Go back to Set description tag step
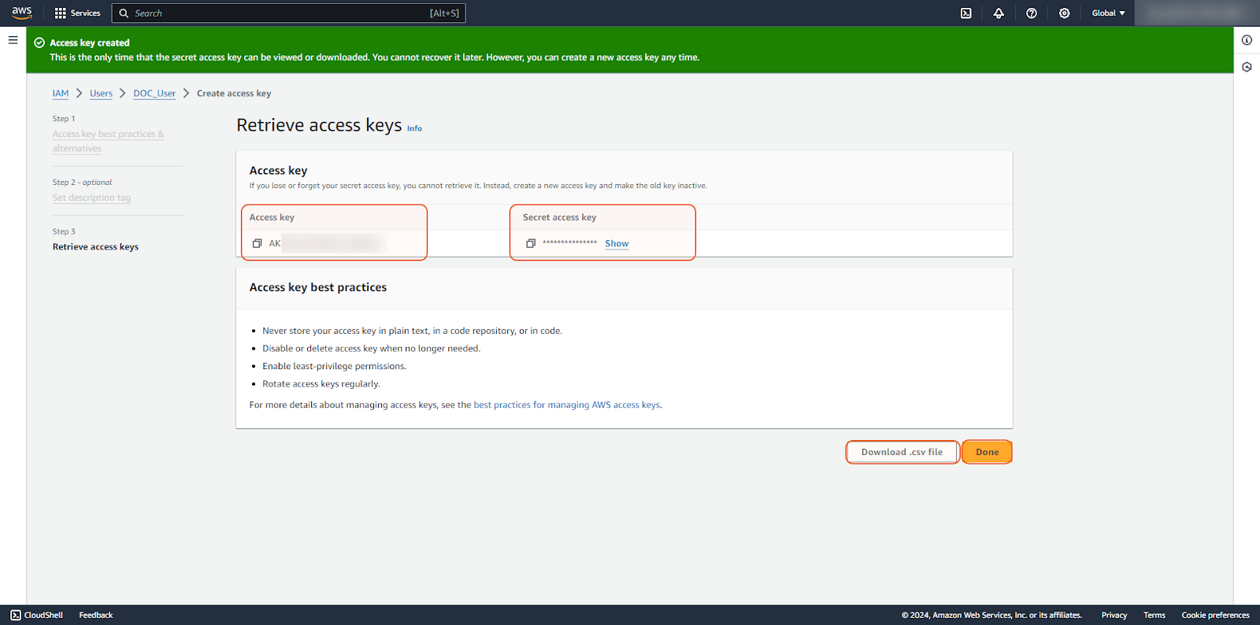Viewport: 1260px width, 625px height. point(91,198)
